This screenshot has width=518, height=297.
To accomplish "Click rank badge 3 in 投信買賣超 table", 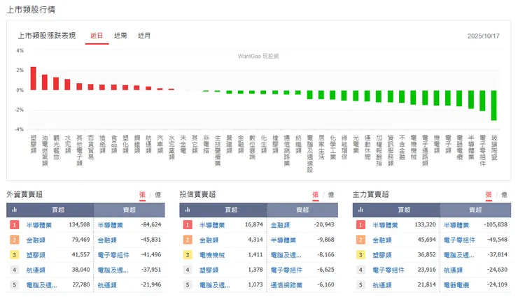I will pyautogui.click(x=188, y=255).
